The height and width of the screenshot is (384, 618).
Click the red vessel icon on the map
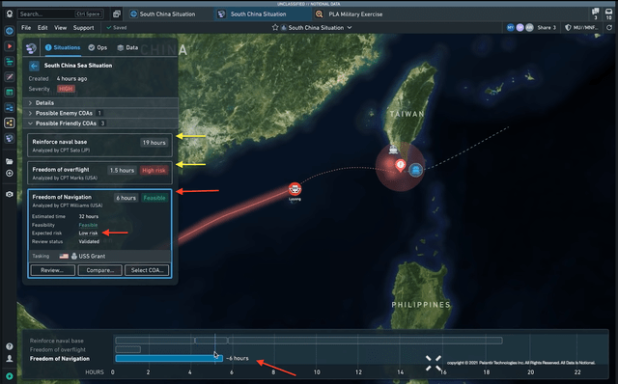tap(295, 189)
